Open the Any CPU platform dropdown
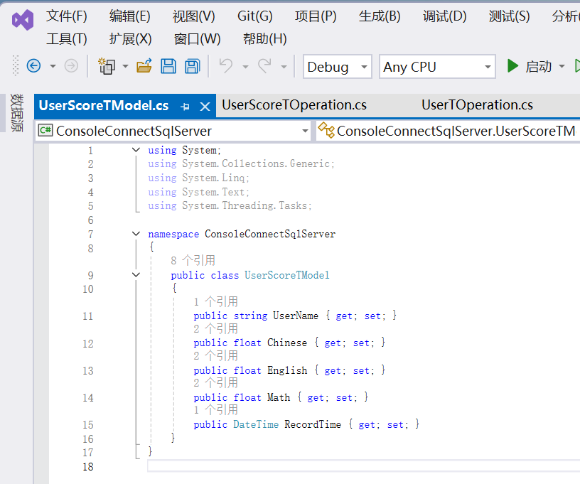This screenshot has width=580, height=484. point(486,66)
